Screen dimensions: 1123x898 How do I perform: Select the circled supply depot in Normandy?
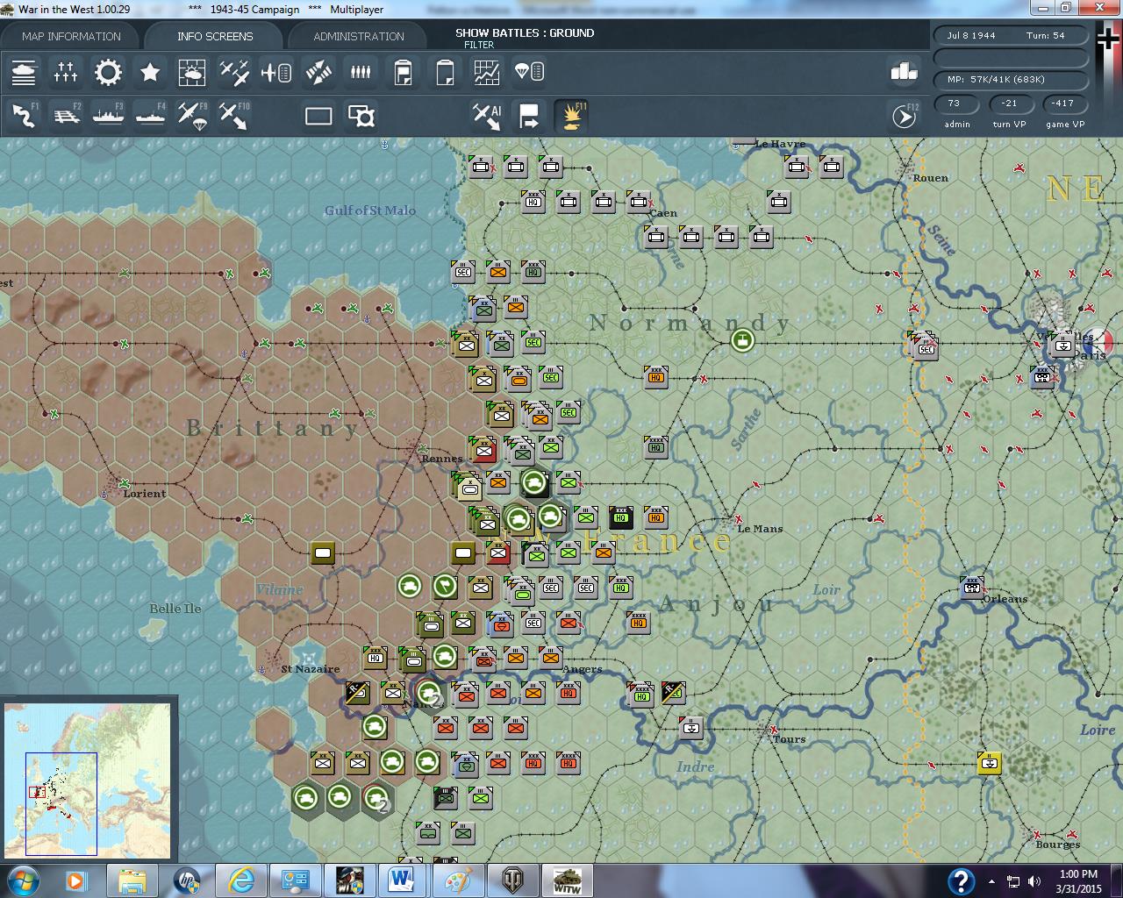tap(742, 341)
